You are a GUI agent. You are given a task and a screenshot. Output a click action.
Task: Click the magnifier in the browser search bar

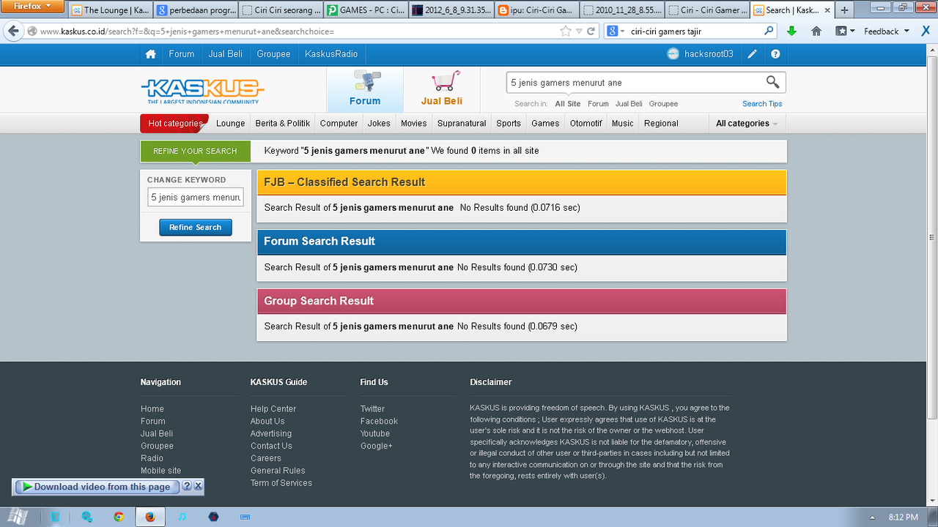(769, 31)
